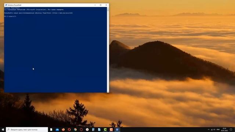Open the Calculator icon on taskbar

[93, 129]
